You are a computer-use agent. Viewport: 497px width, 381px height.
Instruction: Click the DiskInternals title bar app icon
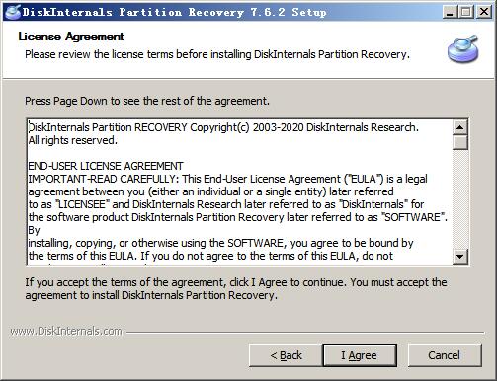[x=13, y=12]
